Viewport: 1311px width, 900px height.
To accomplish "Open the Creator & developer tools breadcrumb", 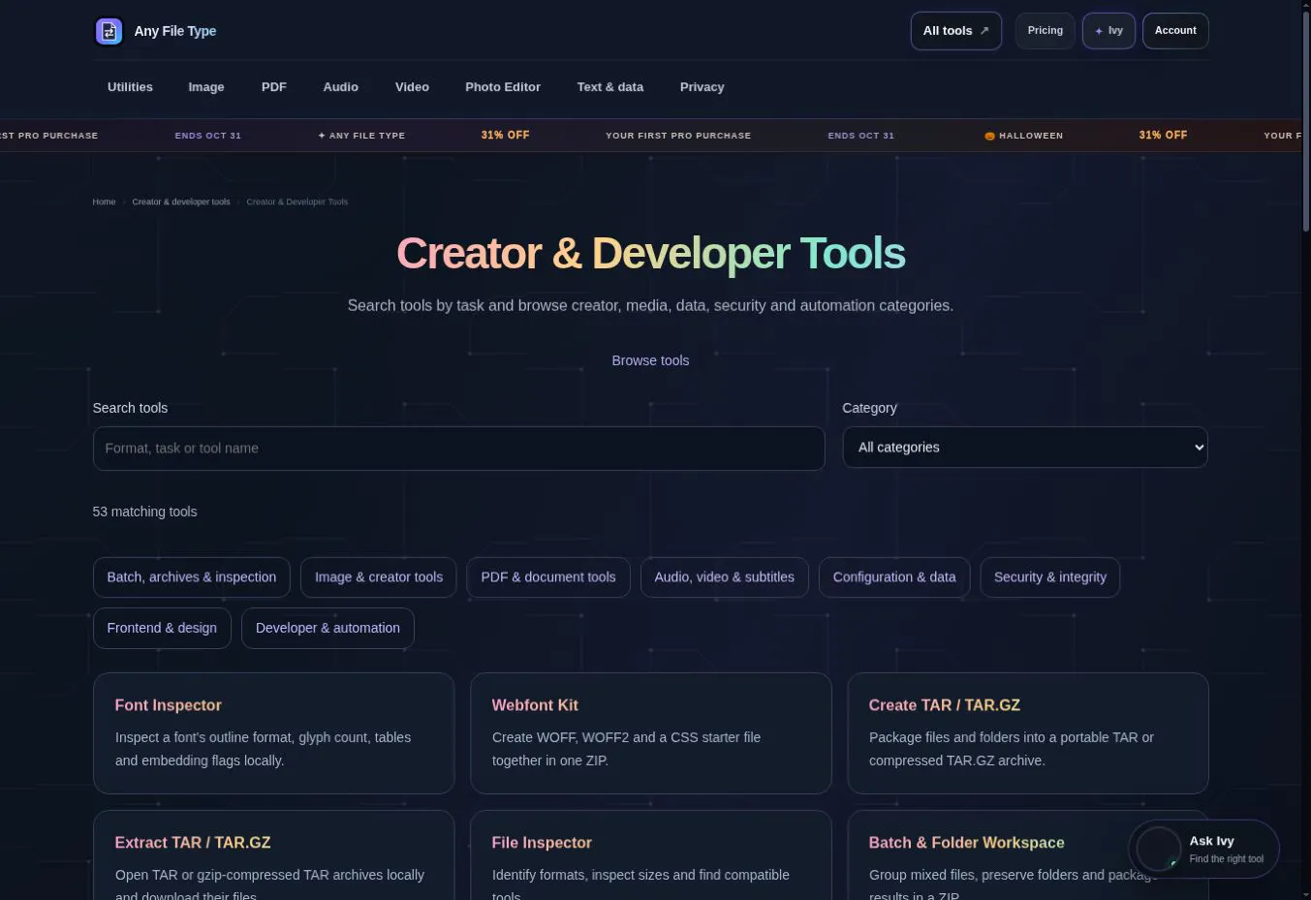I will 181,202.
